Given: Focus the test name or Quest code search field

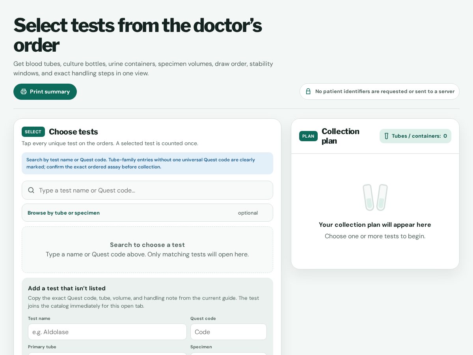Looking at the screenshot, I should tap(147, 190).
